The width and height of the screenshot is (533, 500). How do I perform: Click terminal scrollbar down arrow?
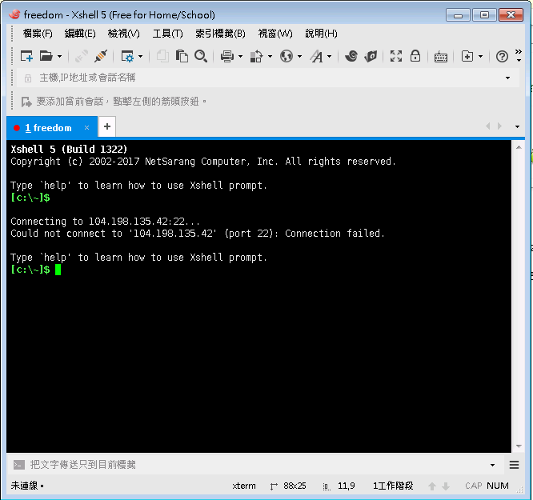(x=519, y=446)
